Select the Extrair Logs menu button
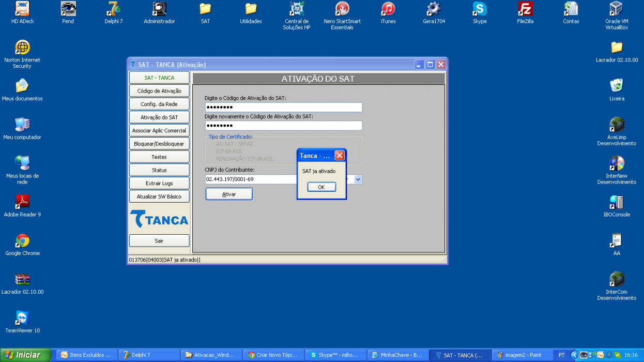The height and width of the screenshot is (362, 644). pyautogui.click(x=159, y=183)
